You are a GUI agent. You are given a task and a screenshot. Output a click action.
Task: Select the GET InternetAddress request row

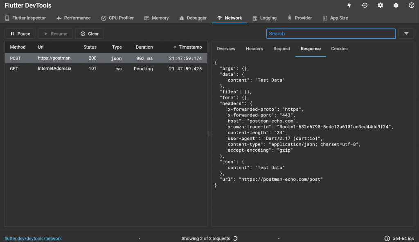tap(106, 69)
